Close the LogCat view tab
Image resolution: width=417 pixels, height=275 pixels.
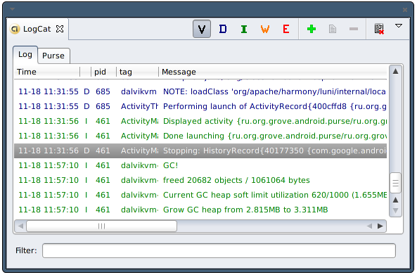60,29
